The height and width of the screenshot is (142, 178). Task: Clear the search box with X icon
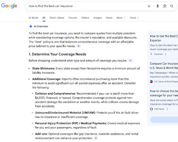[x=149, y=6]
